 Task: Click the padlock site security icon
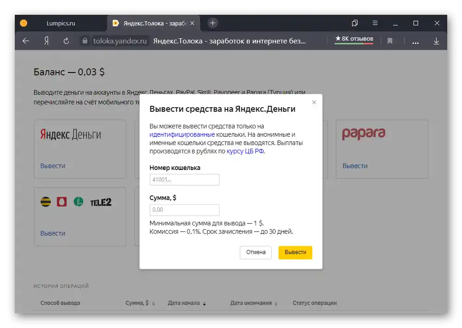[x=85, y=41]
